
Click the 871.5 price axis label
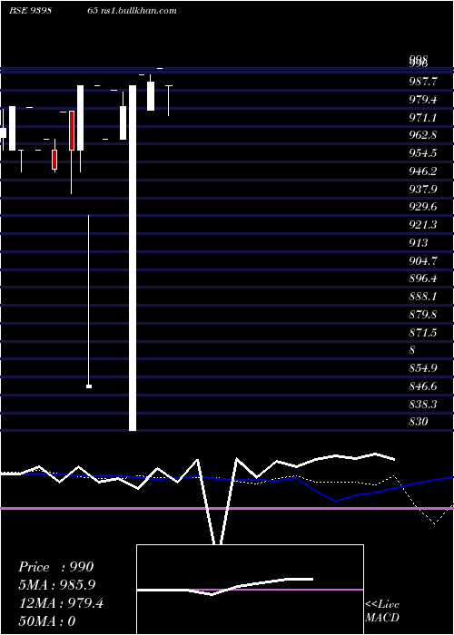(423, 332)
